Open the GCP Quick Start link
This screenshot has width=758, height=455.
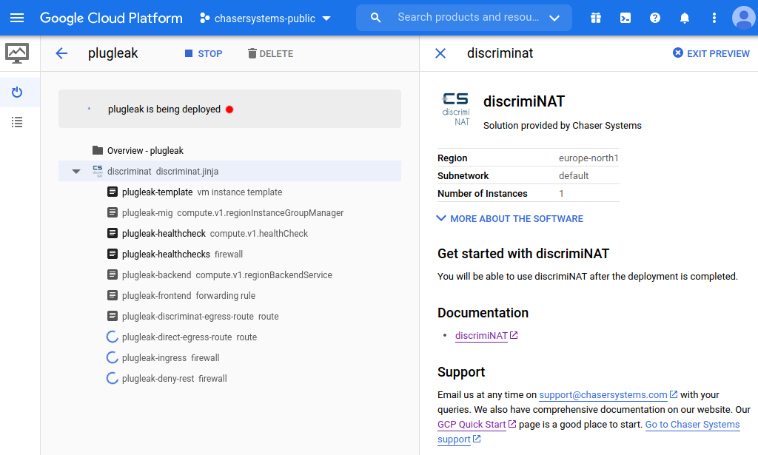(x=472, y=425)
